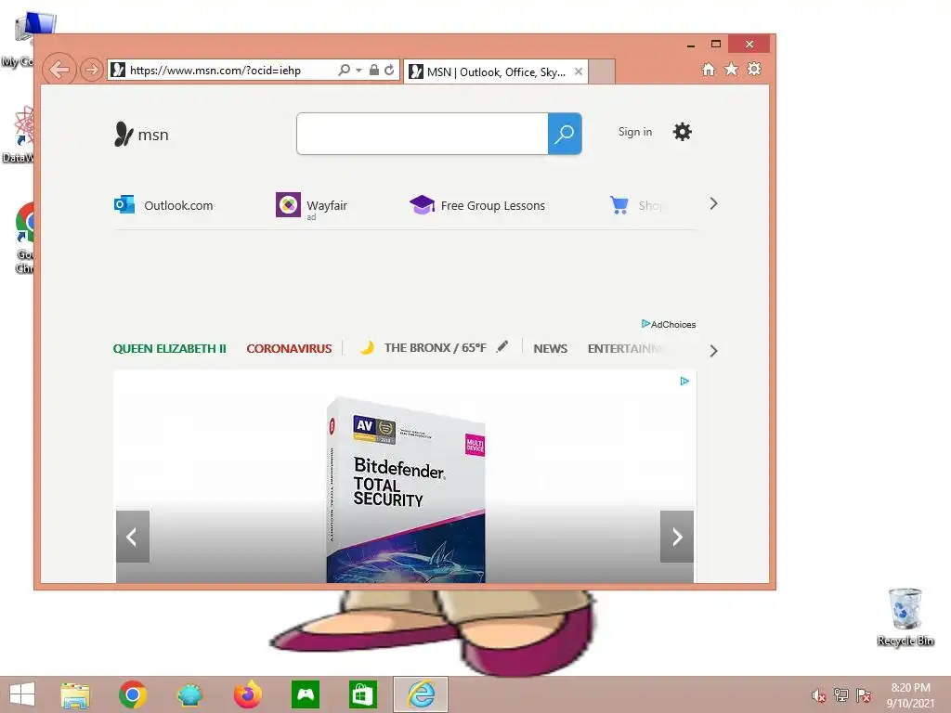Click the moon weather icon
Screen dimensions: 951x713
click(x=366, y=347)
